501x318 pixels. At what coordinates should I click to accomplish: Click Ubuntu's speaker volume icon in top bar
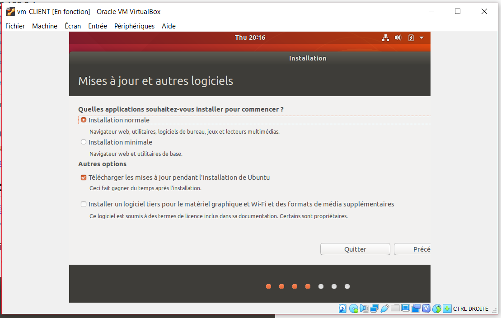coord(398,37)
